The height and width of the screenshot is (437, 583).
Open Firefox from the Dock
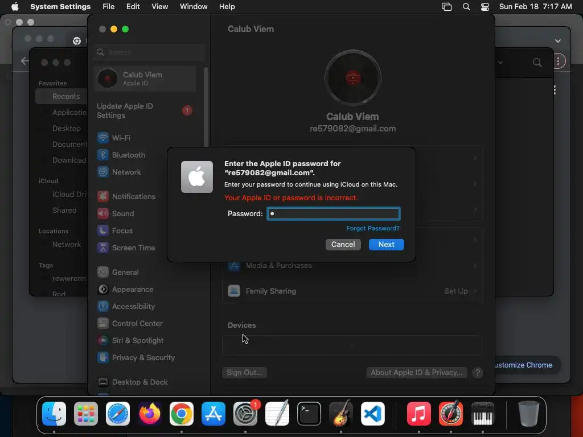(x=150, y=414)
